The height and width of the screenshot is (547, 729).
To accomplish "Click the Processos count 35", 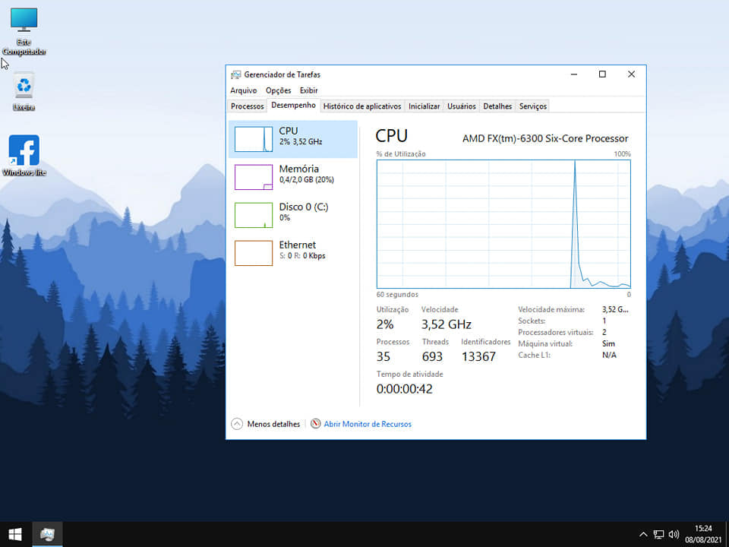I will coord(383,357).
